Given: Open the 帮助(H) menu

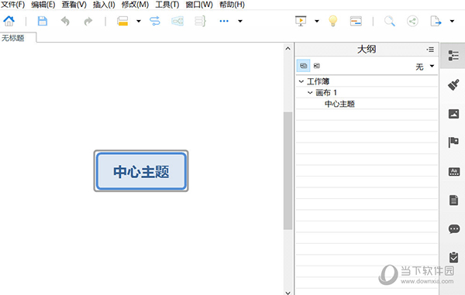Looking at the screenshot, I should (232, 5).
